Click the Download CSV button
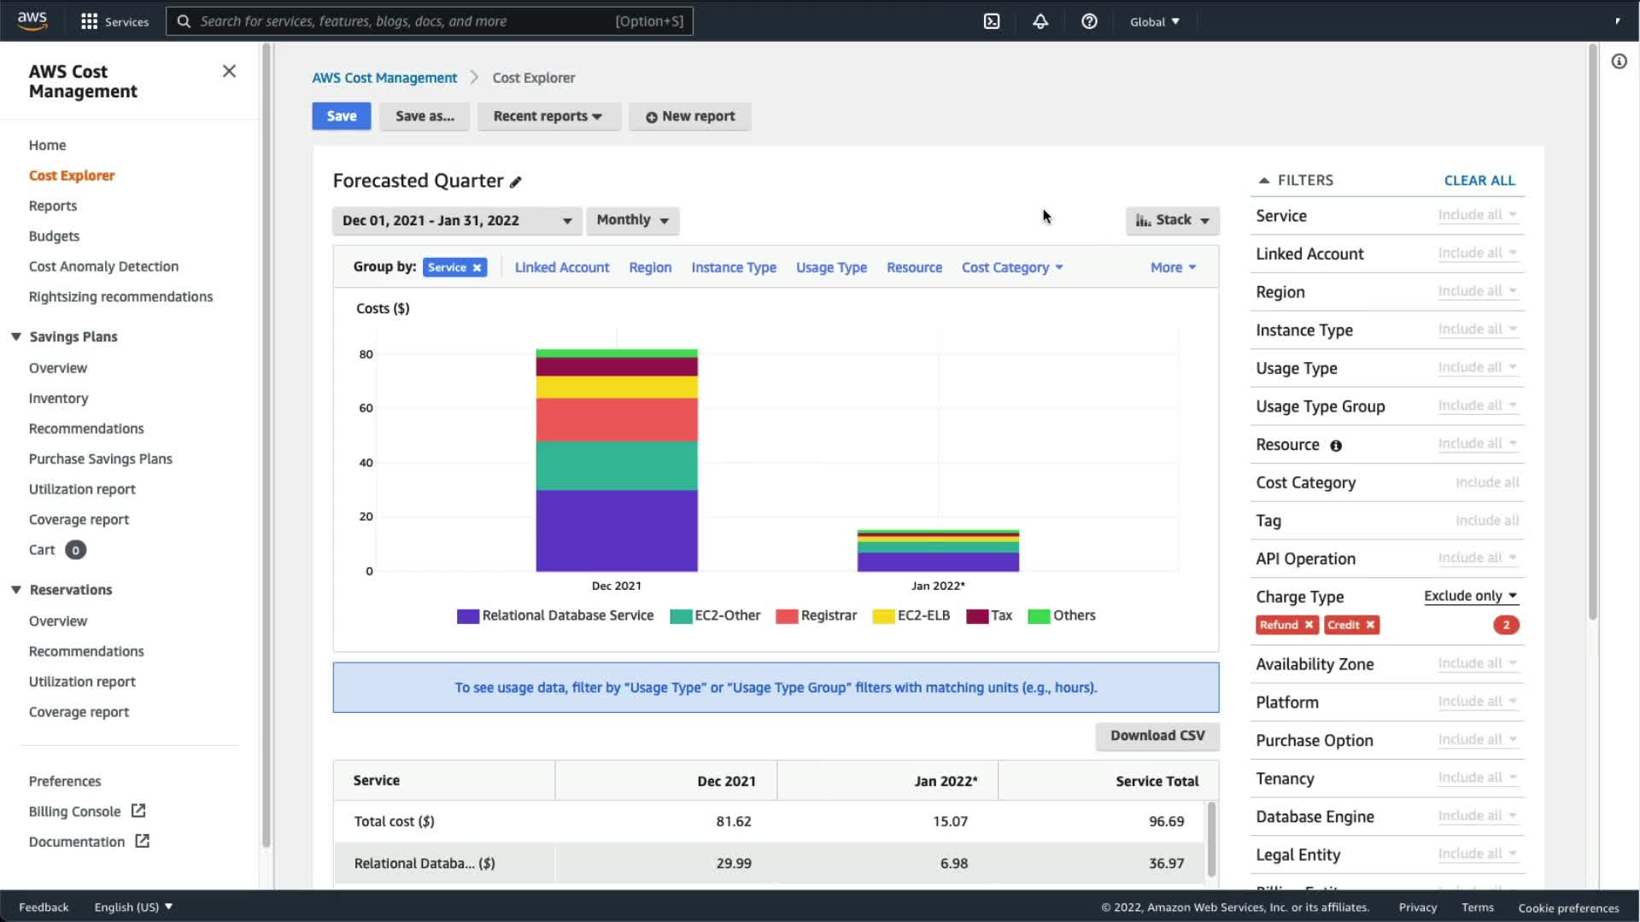 click(1157, 735)
